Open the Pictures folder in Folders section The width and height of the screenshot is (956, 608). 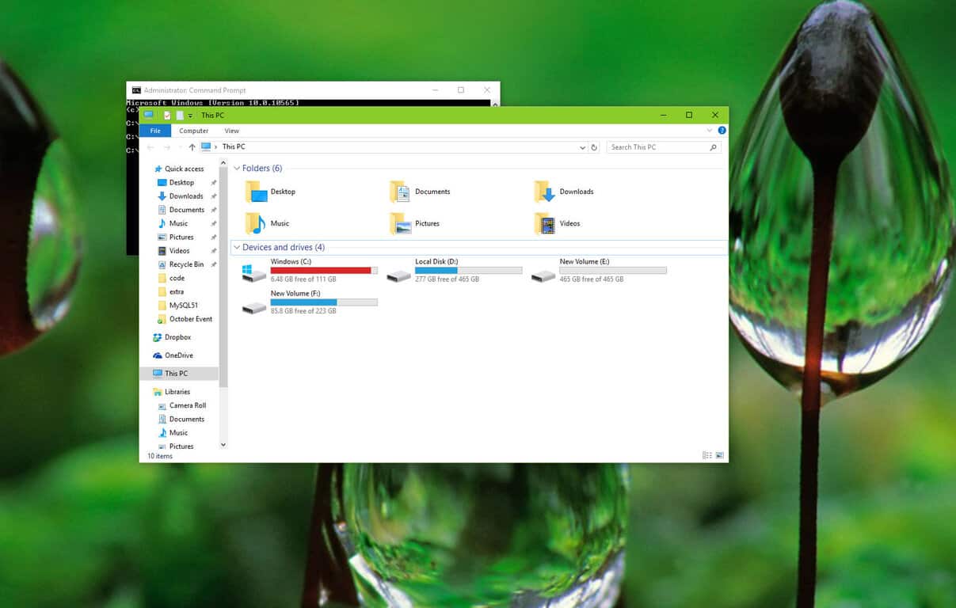point(401,224)
